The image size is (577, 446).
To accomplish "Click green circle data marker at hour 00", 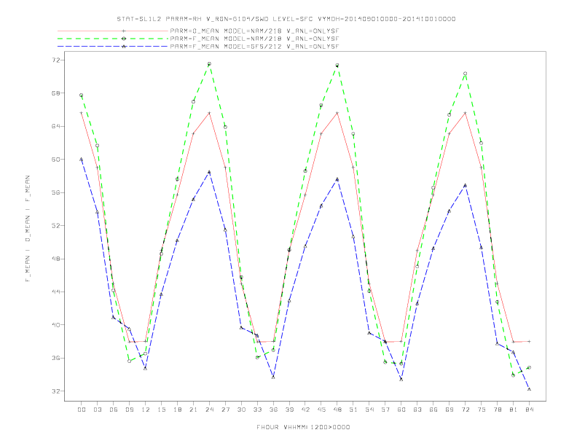I will click(82, 95).
